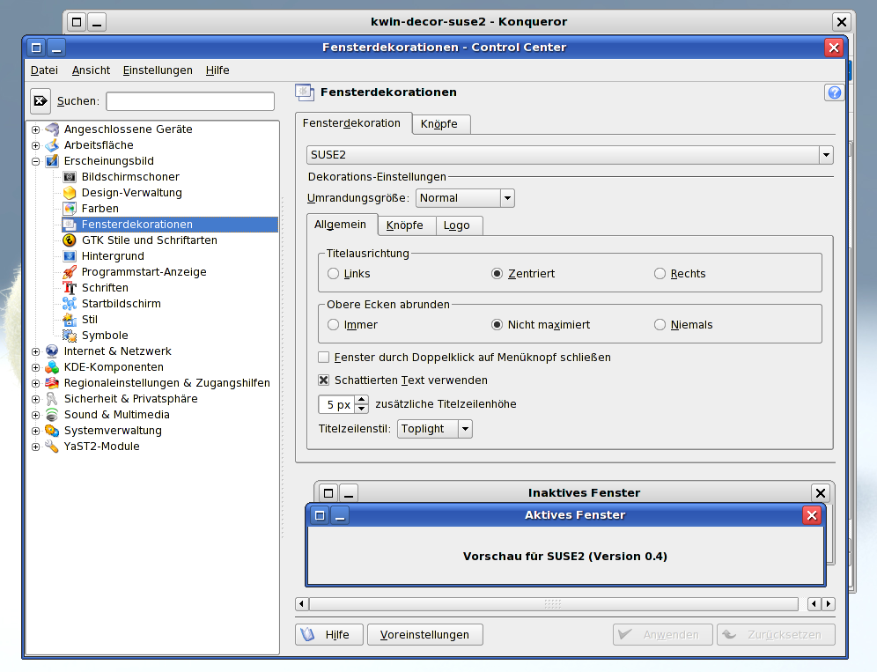Select Links title alignment
This screenshot has width=877, height=672.
(334, 274)
